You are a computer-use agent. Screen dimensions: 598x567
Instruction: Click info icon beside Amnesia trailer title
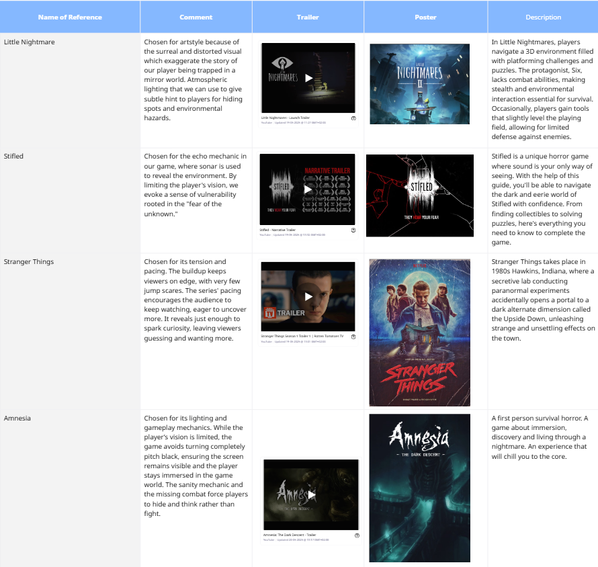click(357, 535)
